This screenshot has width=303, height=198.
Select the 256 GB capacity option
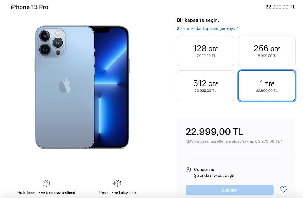pos(267,51)
